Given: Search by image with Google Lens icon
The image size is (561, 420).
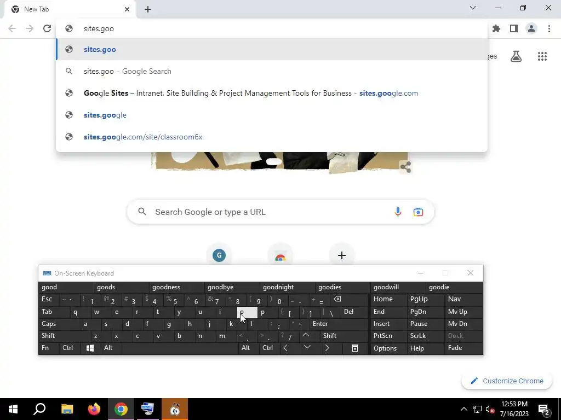Looking at the screenshot, I should (418, 212).
